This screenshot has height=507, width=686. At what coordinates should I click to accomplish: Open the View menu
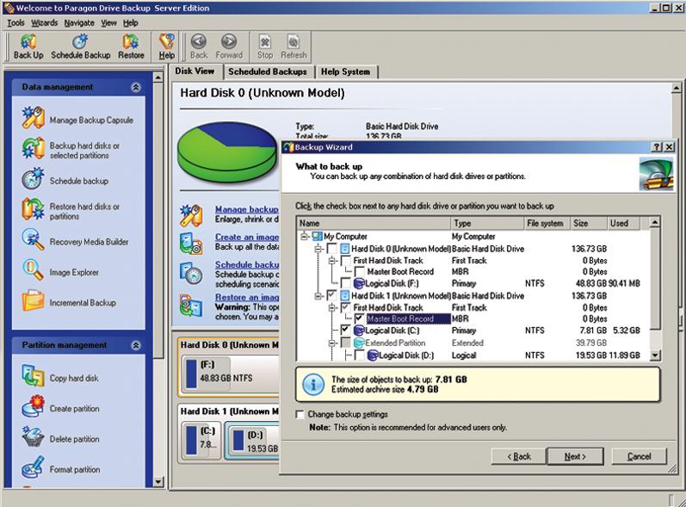click(108, 22)
